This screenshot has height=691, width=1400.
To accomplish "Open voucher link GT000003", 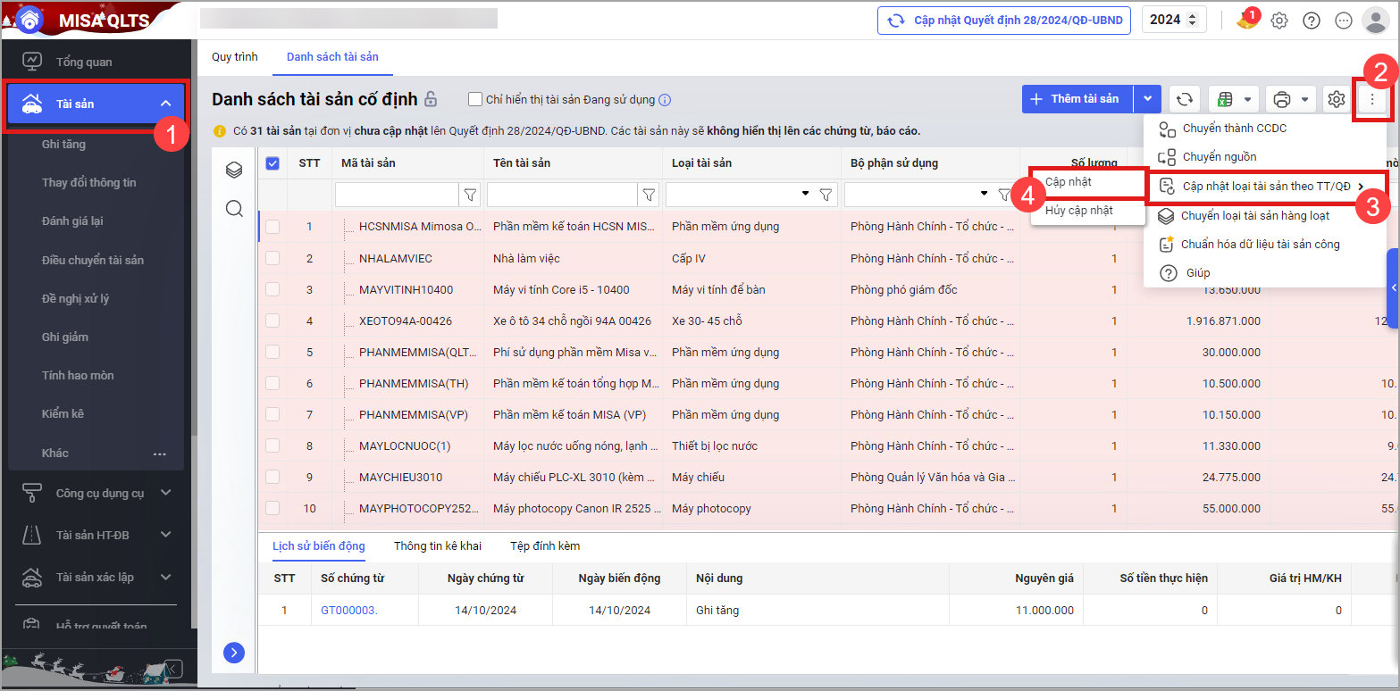I will tap(348, 611).
